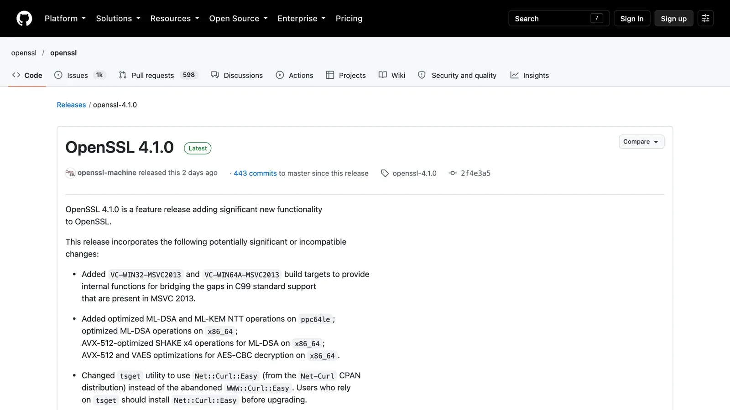Open the Compare dropdown

[641, 142]
